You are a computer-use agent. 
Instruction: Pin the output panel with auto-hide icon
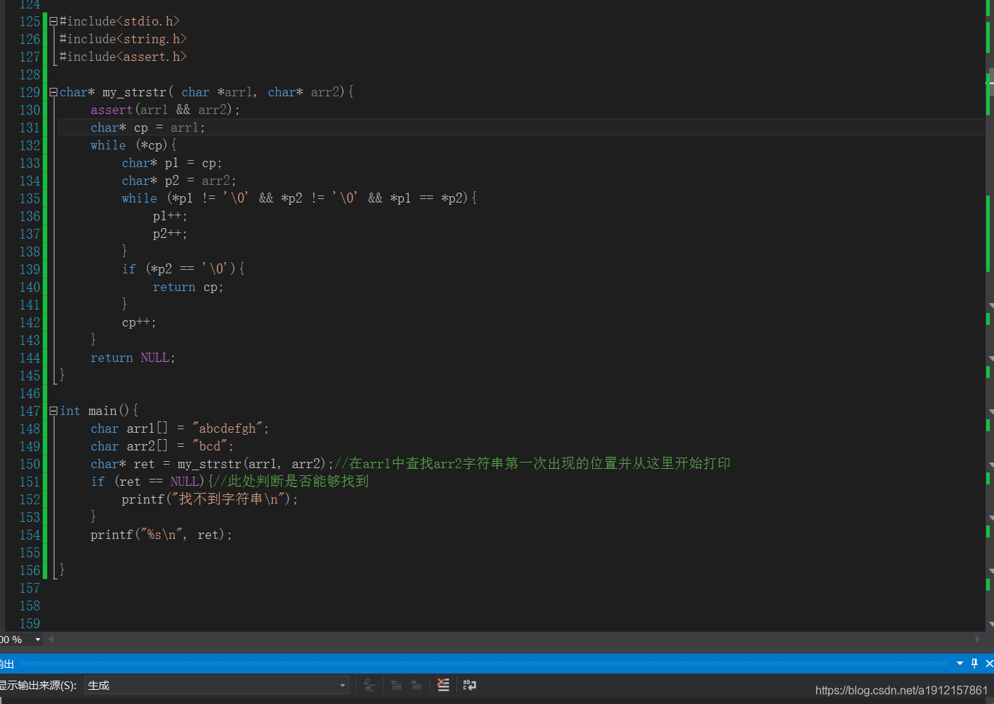pos(974,664)
